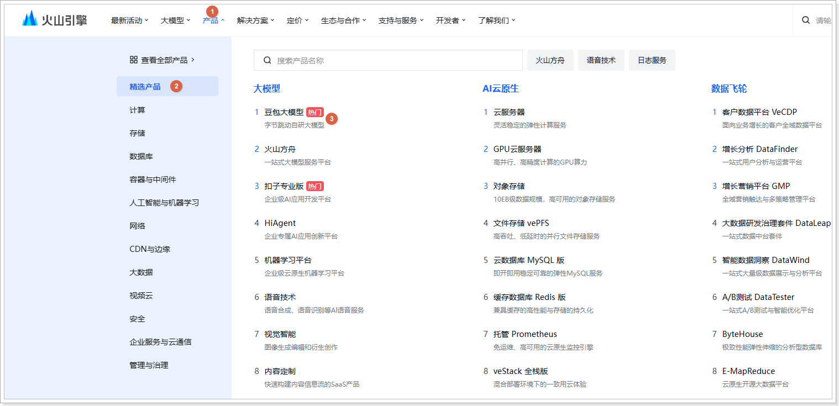The image size is (839, 406).
Task: Open 缓存数据库 Redis 版 link
Action: pyautogui.click(x=529, y=297)
